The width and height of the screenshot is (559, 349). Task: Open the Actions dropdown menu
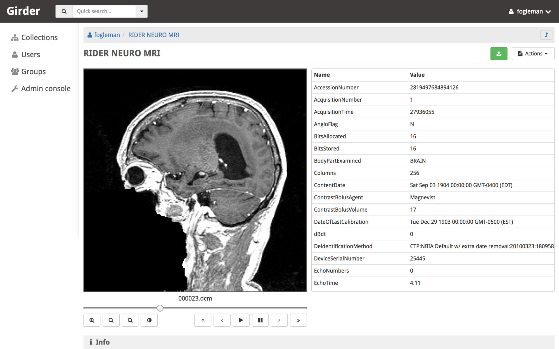[x=533, y=54]
